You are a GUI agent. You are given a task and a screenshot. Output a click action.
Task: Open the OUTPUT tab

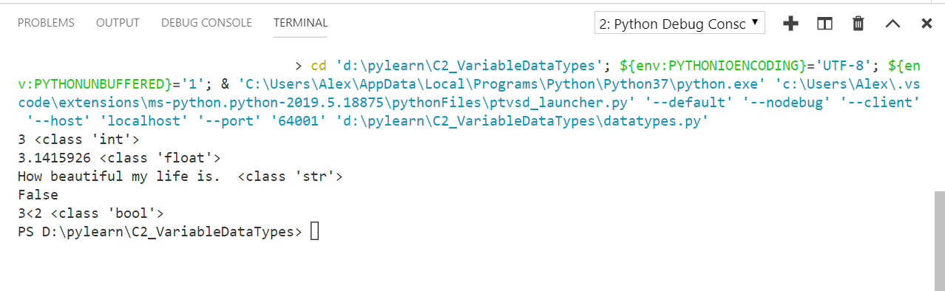(x=118, y=23)
